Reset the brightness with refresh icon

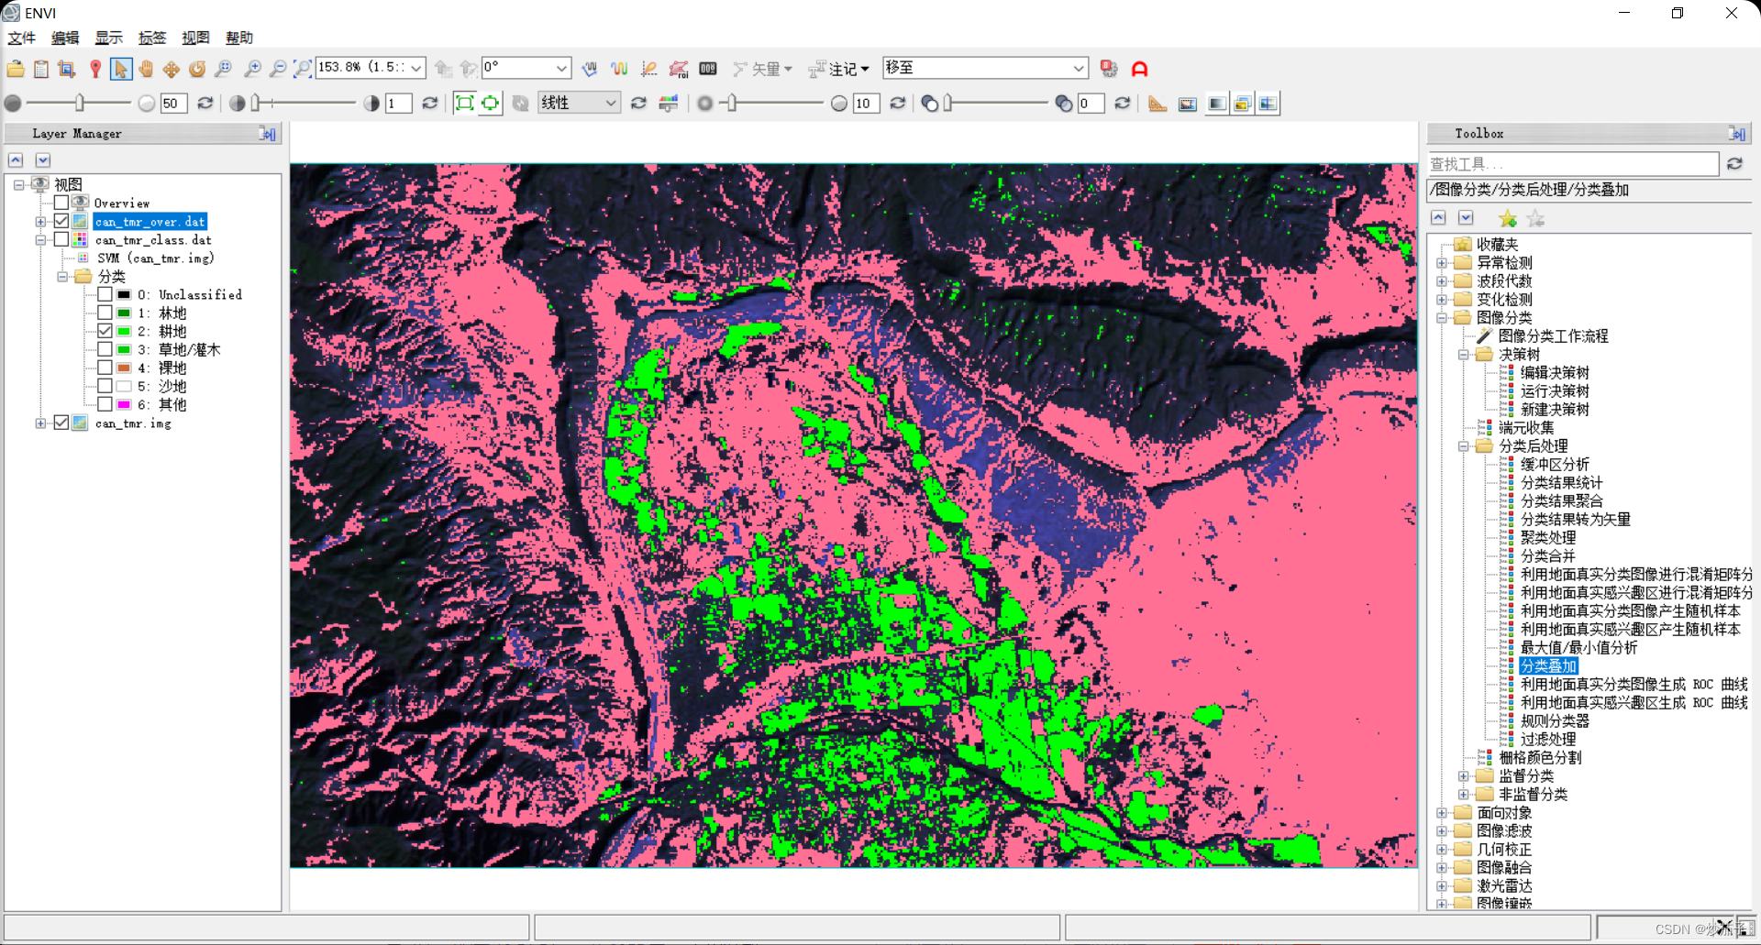point(205,104)
